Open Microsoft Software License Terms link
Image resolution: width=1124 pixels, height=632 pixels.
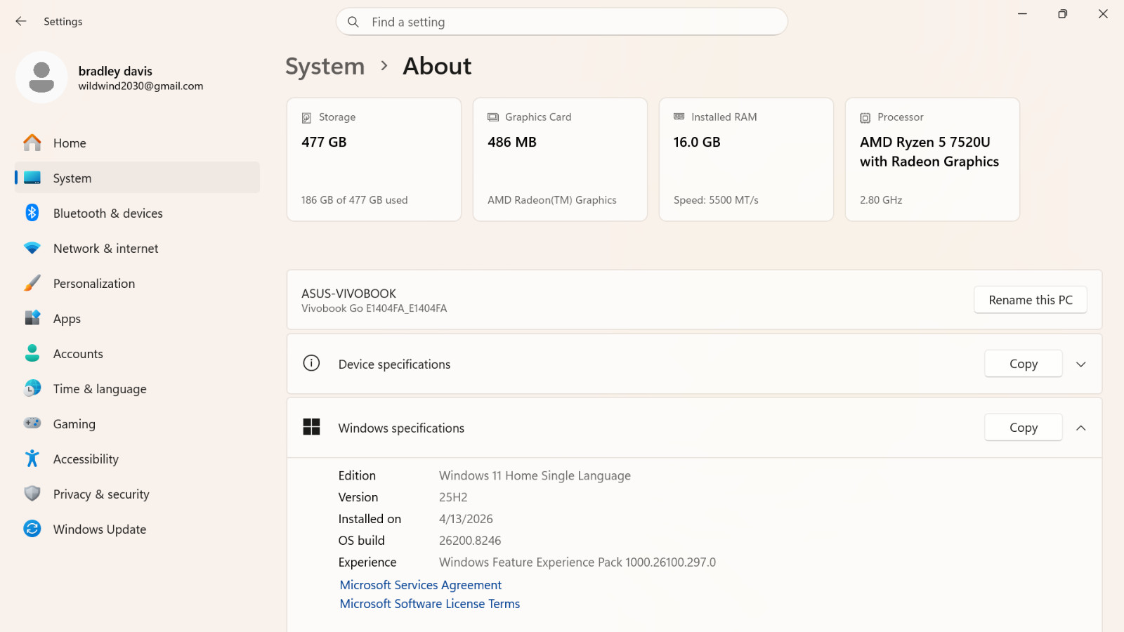(430, 604)
